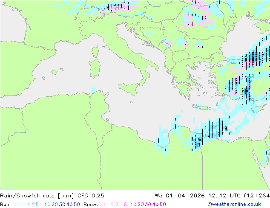The width and height of the screenshot is (270, 208).
Task: Select the Rain legend 0.1 value
Action: (18, 205)
